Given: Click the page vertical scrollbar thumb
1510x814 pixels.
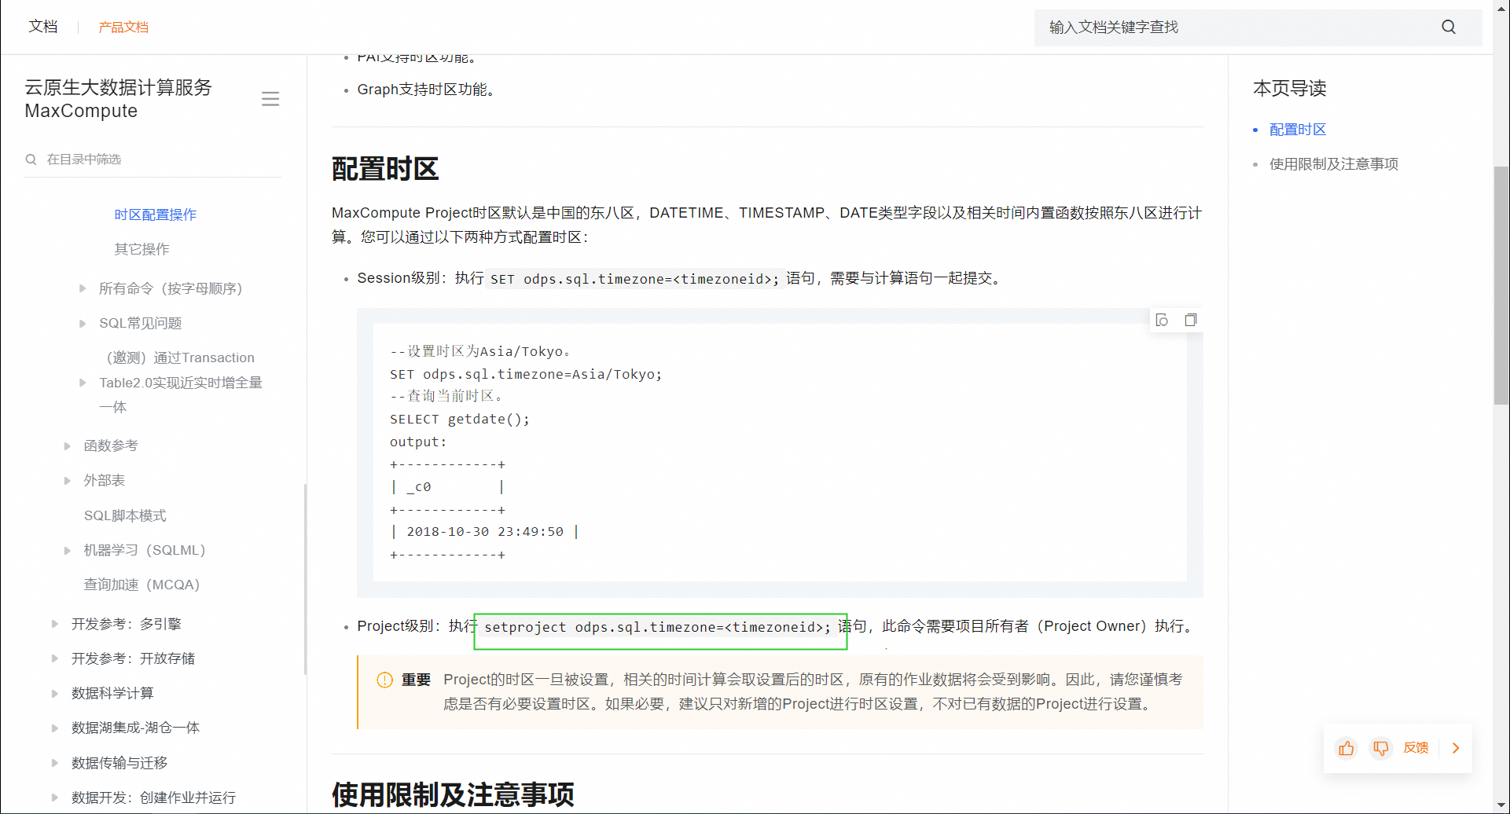Looking at the screenshot, I should tap(1501, 285).
